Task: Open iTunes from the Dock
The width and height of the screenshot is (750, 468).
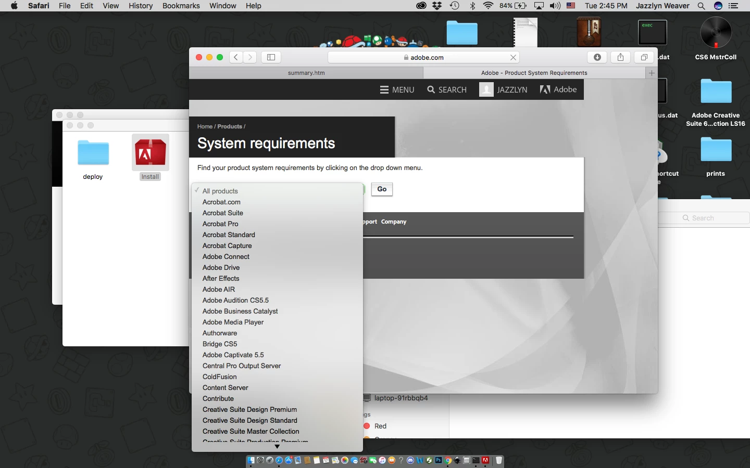Action: [x=382, y=460]
